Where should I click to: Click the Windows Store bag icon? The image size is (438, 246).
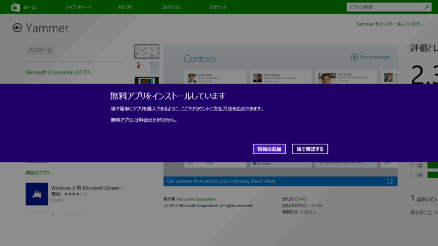pos(15,7)
